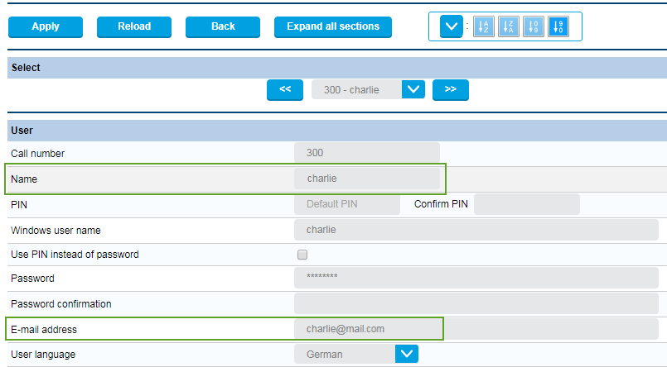This screenshot has width=667, height=367.
Task: Toggle Use PIN instead of password checkbox
Action: click(x=302, y=255)
